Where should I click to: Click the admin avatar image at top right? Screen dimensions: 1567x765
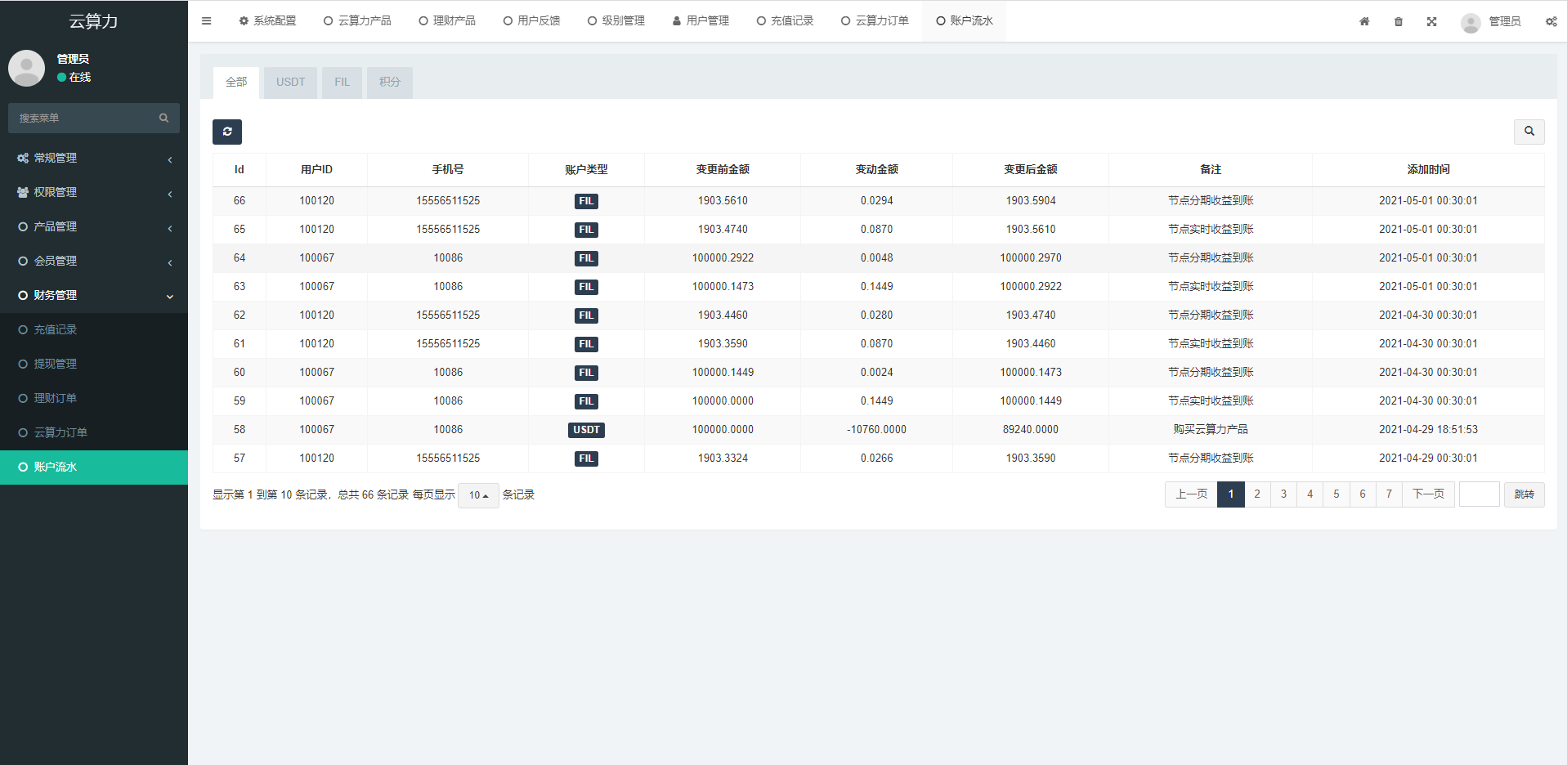(x=1470, y=22)
